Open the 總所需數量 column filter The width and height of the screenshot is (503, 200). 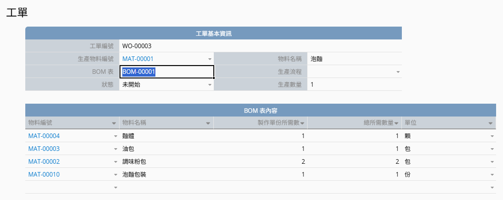tap(396, 123)
